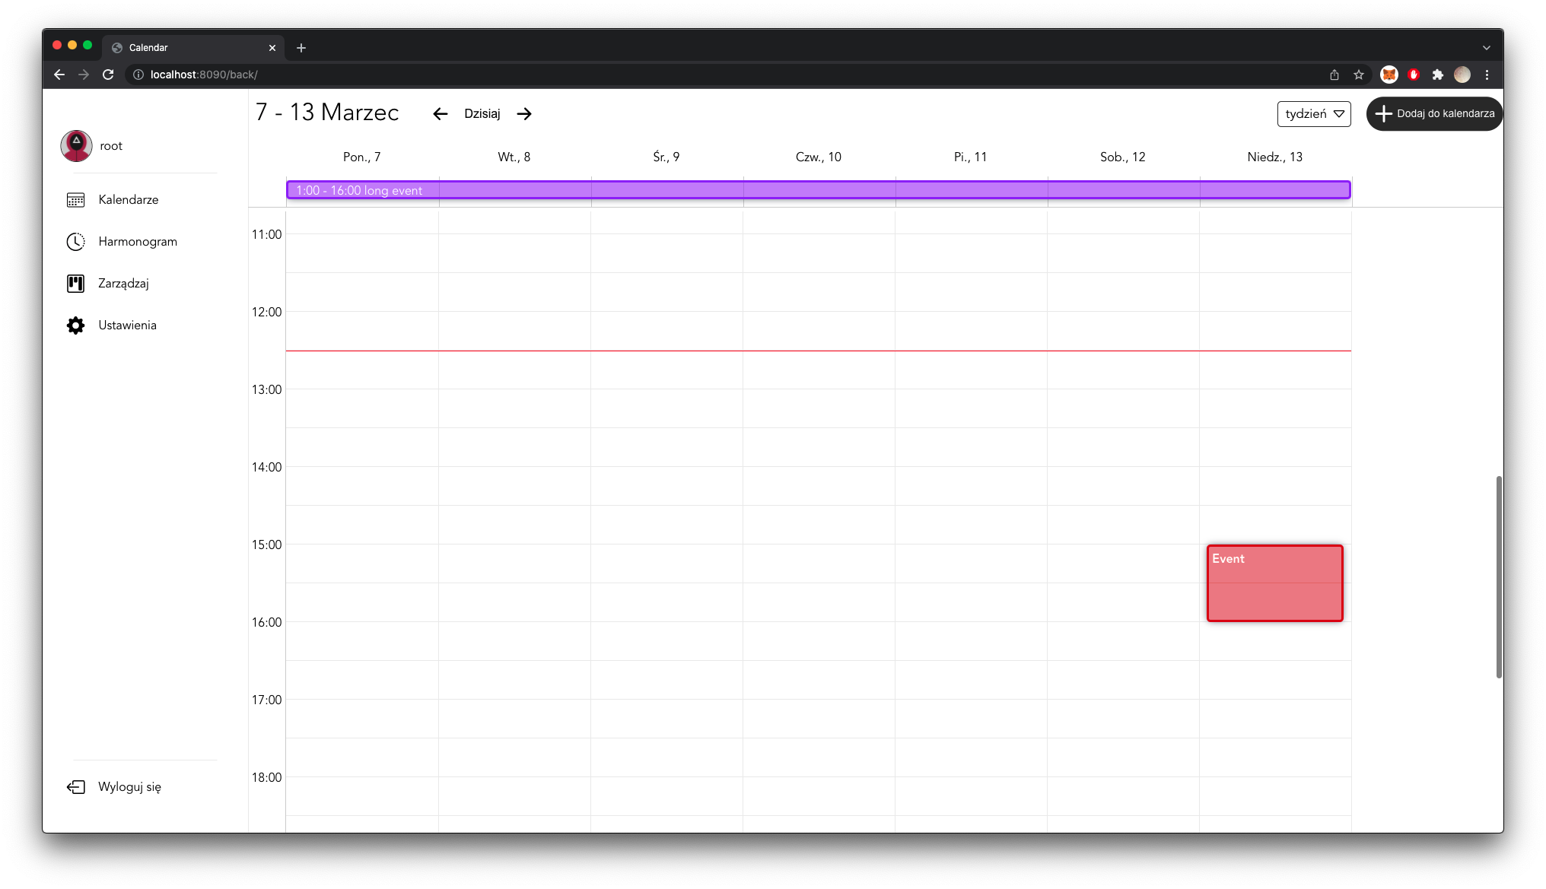Click the Niedz., 13 day header
1546x889 pixels.
tap(1275, 157)
